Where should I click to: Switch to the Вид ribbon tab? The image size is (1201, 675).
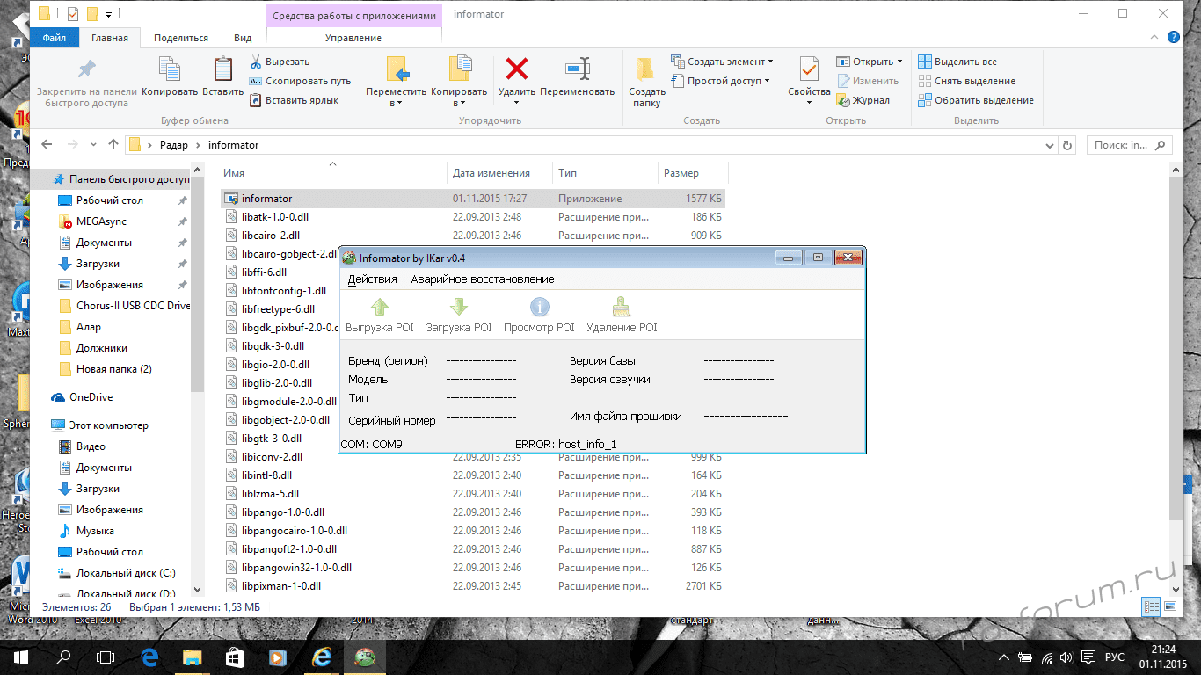point(243,38)
